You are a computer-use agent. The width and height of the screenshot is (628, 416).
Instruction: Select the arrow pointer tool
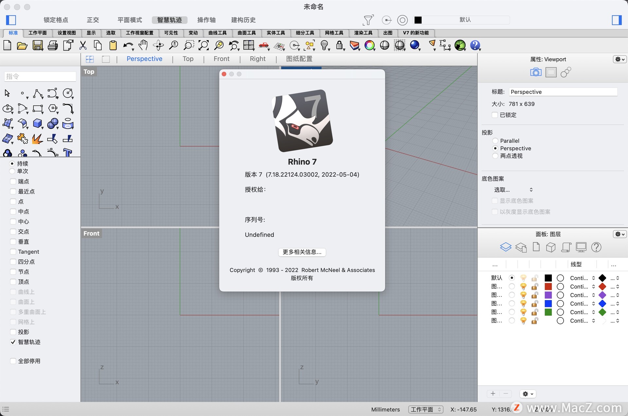click(7, 93)
